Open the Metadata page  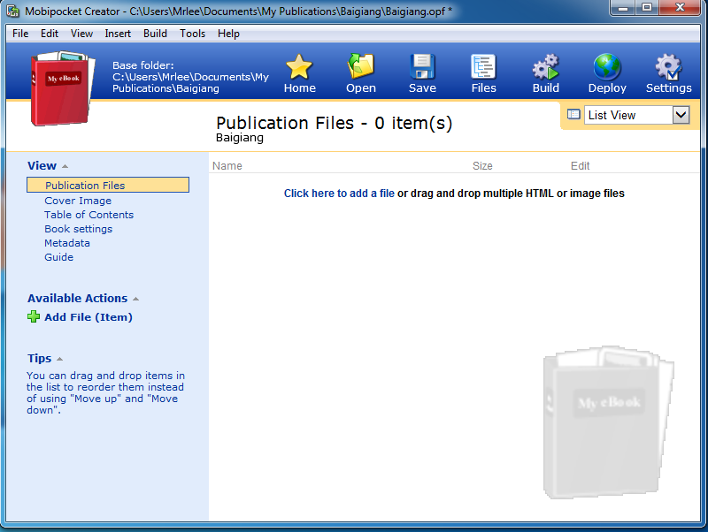[x=67, y=243]
